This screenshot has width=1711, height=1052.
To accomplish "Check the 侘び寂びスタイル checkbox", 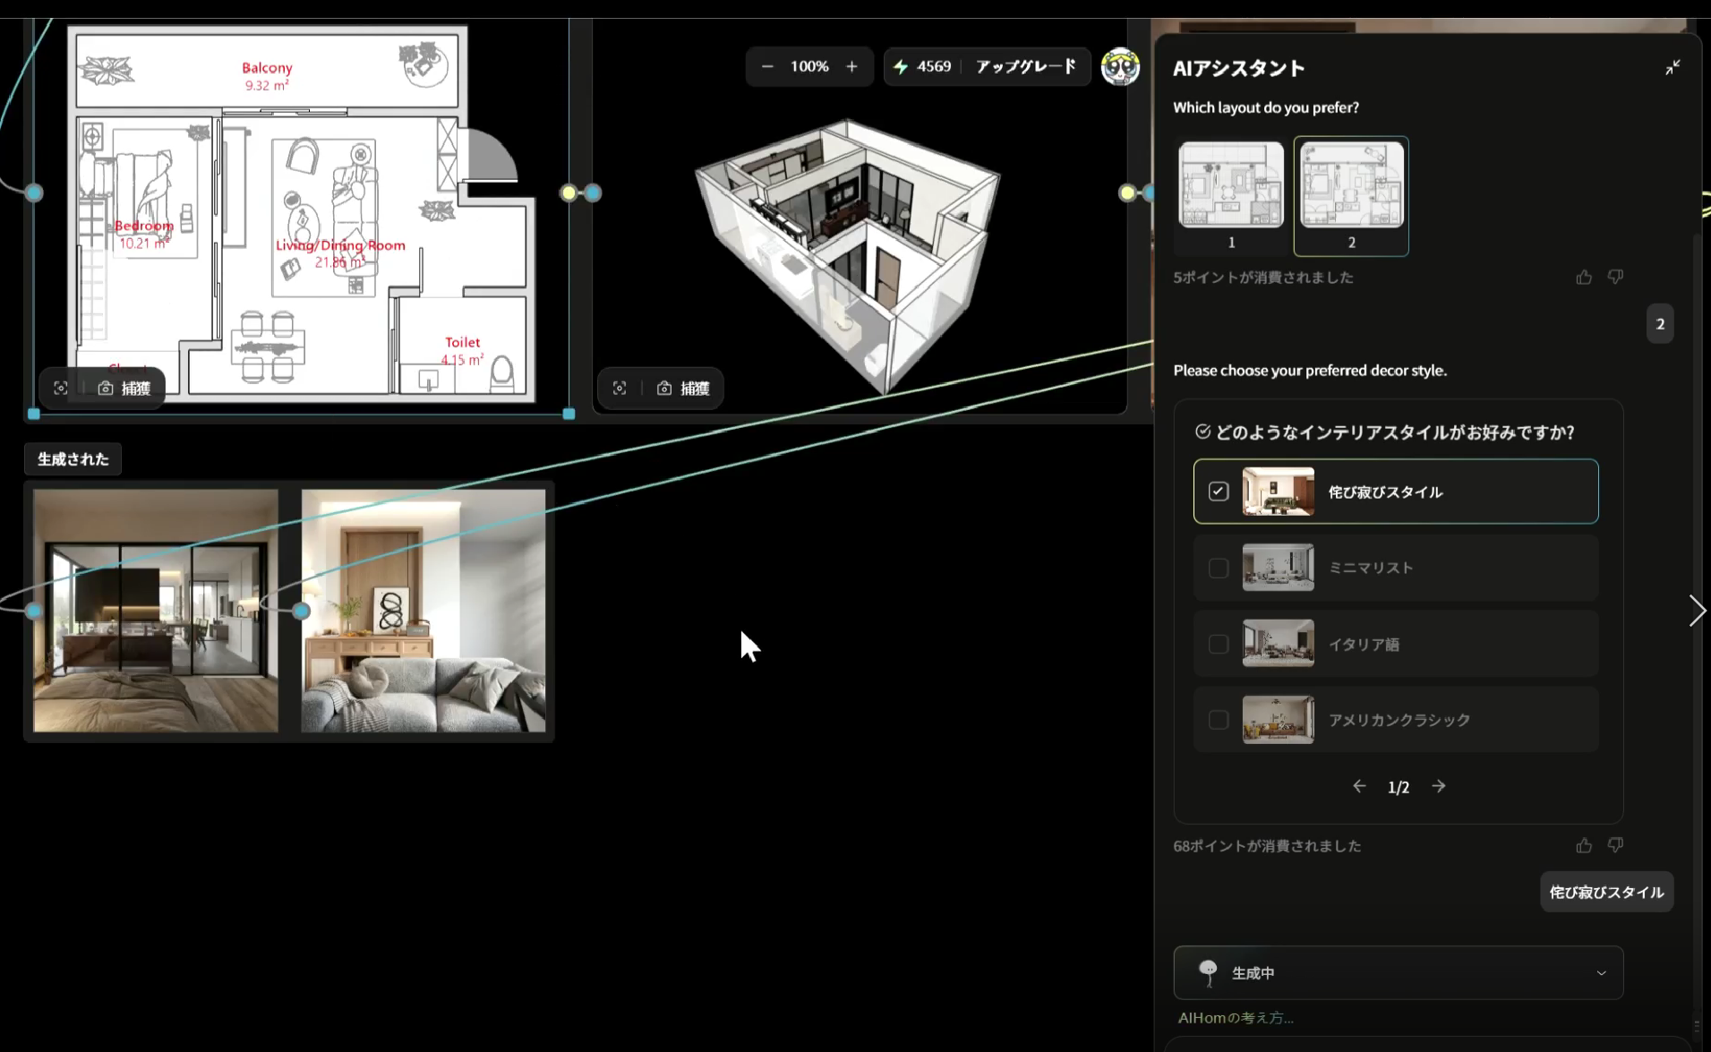I will (1219, 492).
